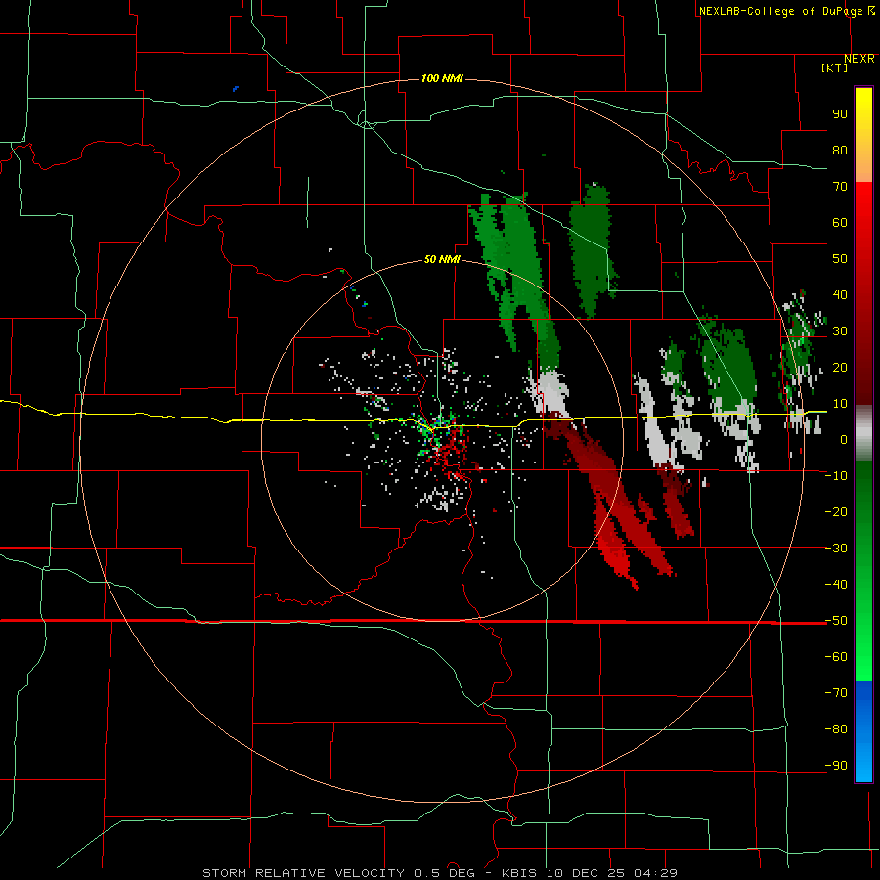Click the NEXLAB-College of DuPage credit text
Image resolution: width=880 pixels, height=880 pixels.
coord(780,11)
